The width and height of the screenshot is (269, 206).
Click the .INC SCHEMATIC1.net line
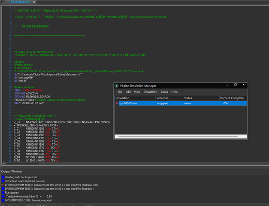(29, 103)
